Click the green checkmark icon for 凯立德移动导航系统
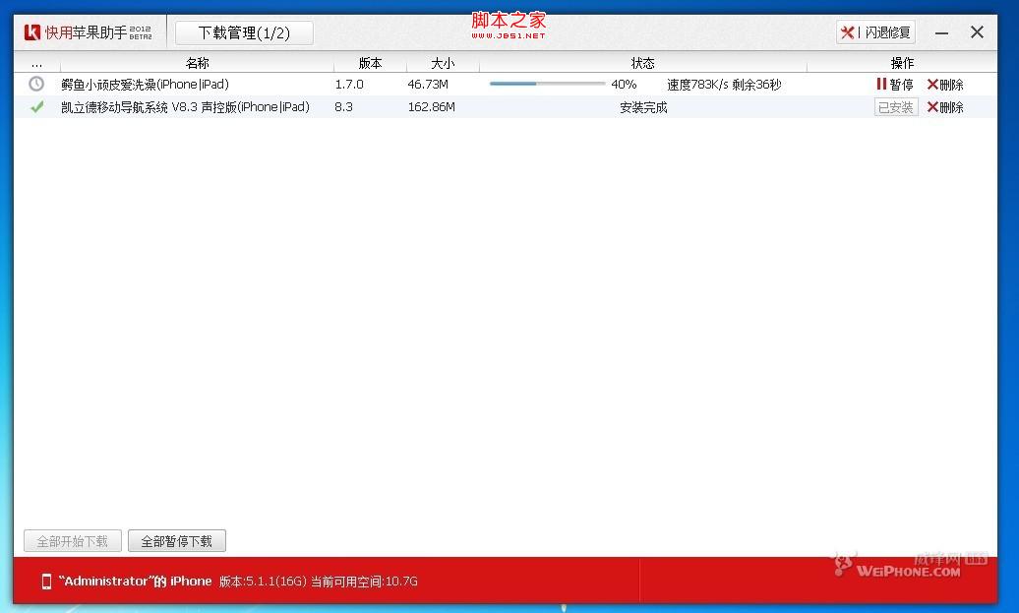The image size is (1019, 613). point(37,106)
